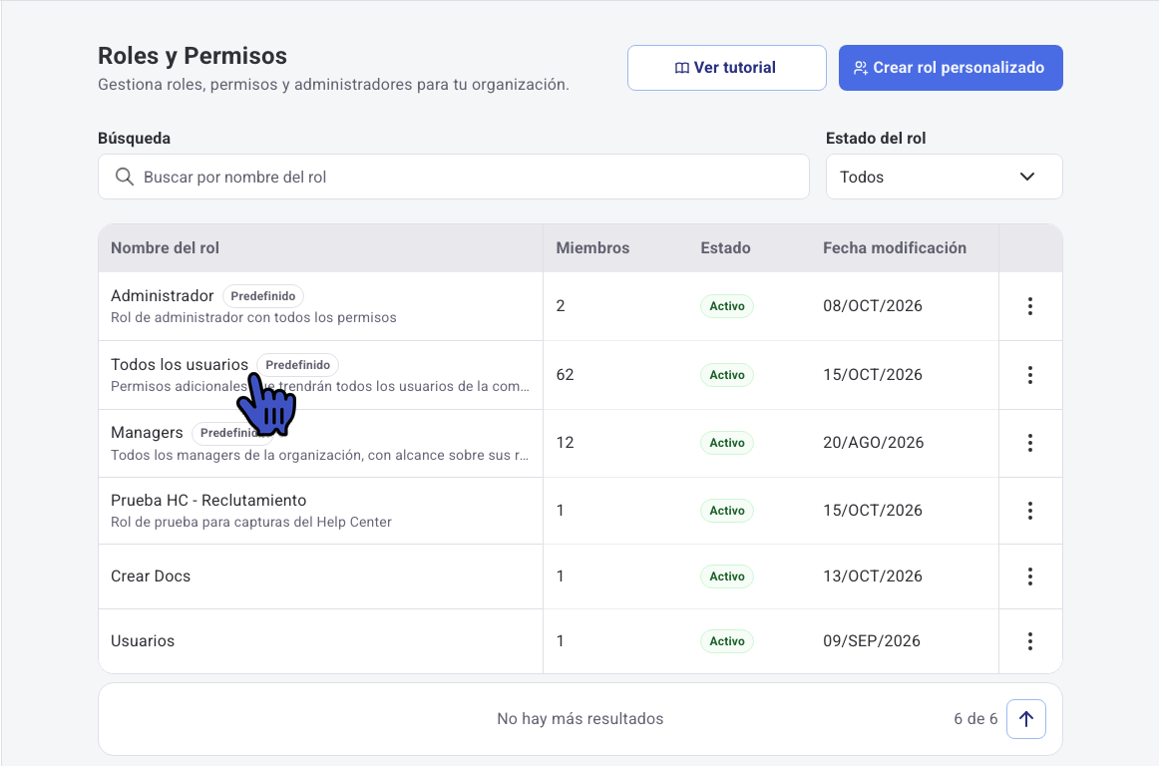
Task: Click the Miembros column header
Action: click(x=592, y=248)
